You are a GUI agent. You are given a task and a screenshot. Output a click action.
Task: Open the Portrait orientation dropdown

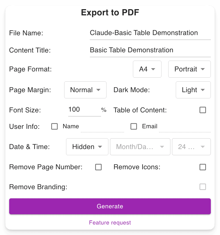point(189,69)
